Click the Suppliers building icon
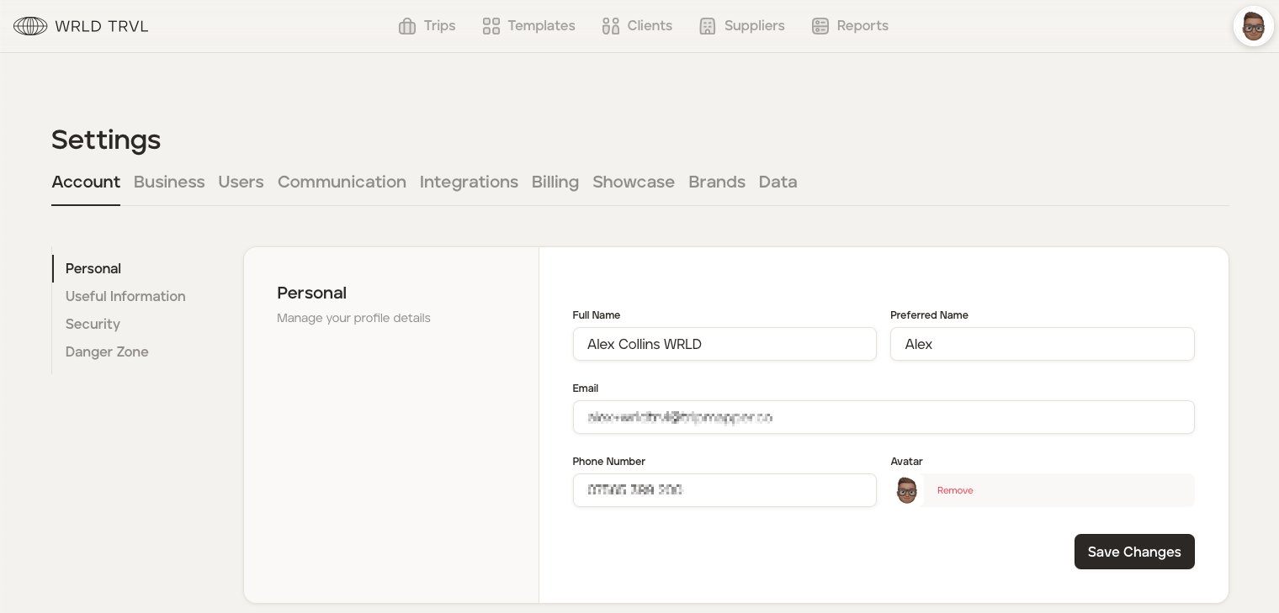The image size is (1279, 613). coord(708,26)
